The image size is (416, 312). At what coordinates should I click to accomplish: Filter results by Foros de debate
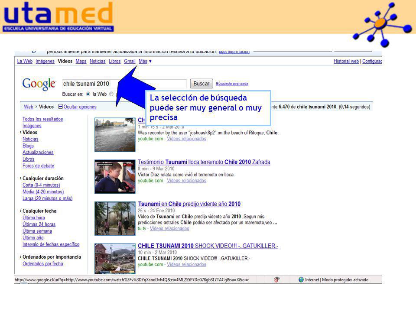(38, 166)
